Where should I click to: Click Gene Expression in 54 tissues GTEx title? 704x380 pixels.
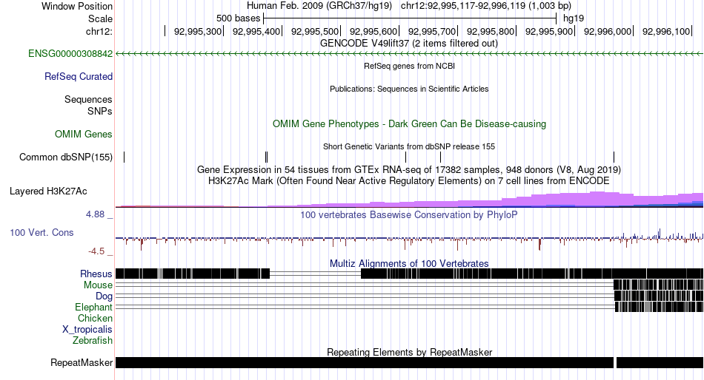point(409,170)
